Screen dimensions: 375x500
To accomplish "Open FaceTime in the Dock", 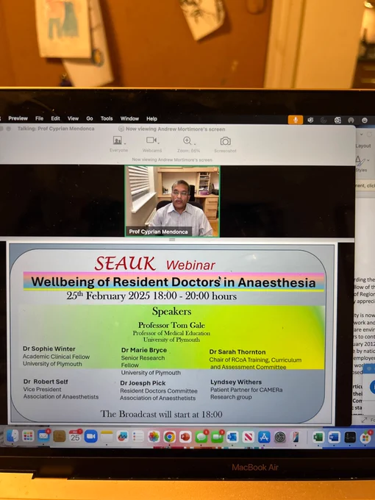I will tap(217, 437).
